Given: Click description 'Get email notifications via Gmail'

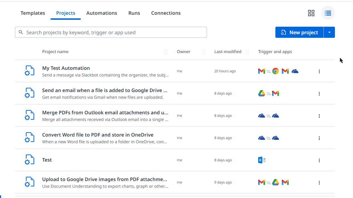Looking at the screenshot, I should click(x=103, y=97).
